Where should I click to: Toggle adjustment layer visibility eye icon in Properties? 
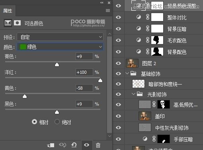tap(86, 145)
